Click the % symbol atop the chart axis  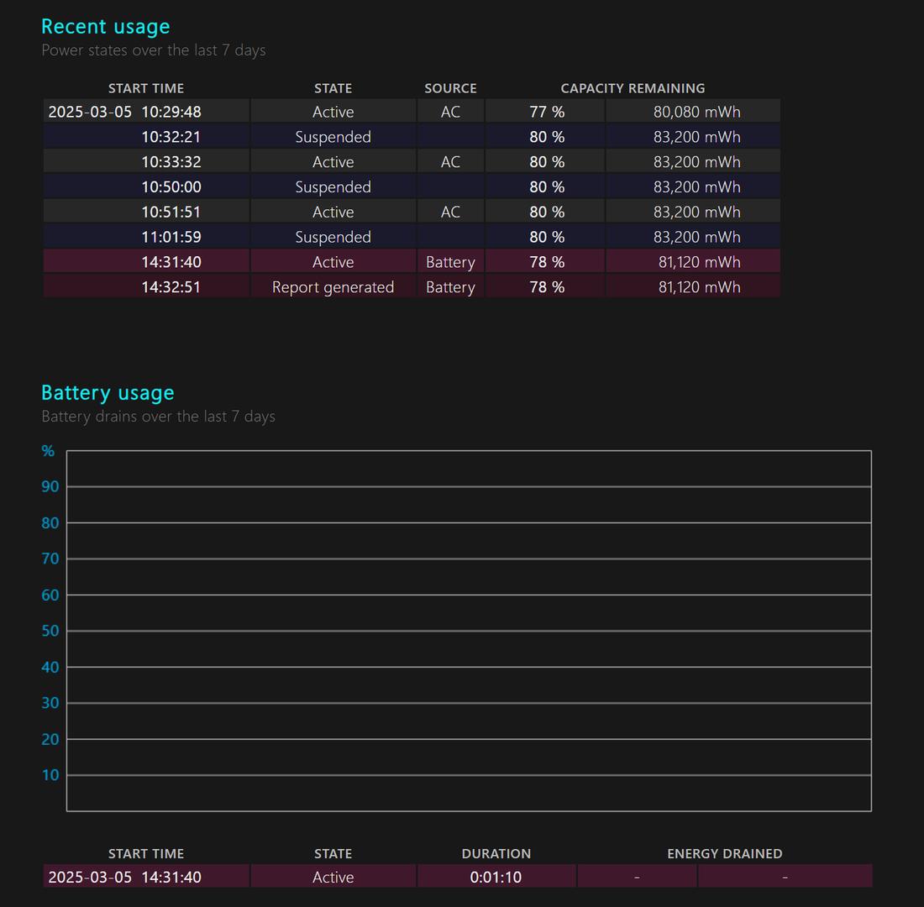[48, 451]
